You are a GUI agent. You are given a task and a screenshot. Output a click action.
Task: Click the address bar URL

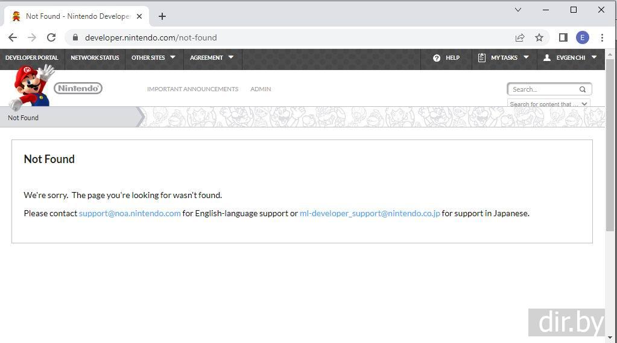[151, 37]
